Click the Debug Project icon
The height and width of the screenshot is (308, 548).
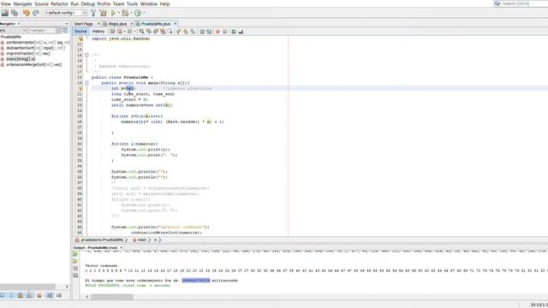coord(125,13)
